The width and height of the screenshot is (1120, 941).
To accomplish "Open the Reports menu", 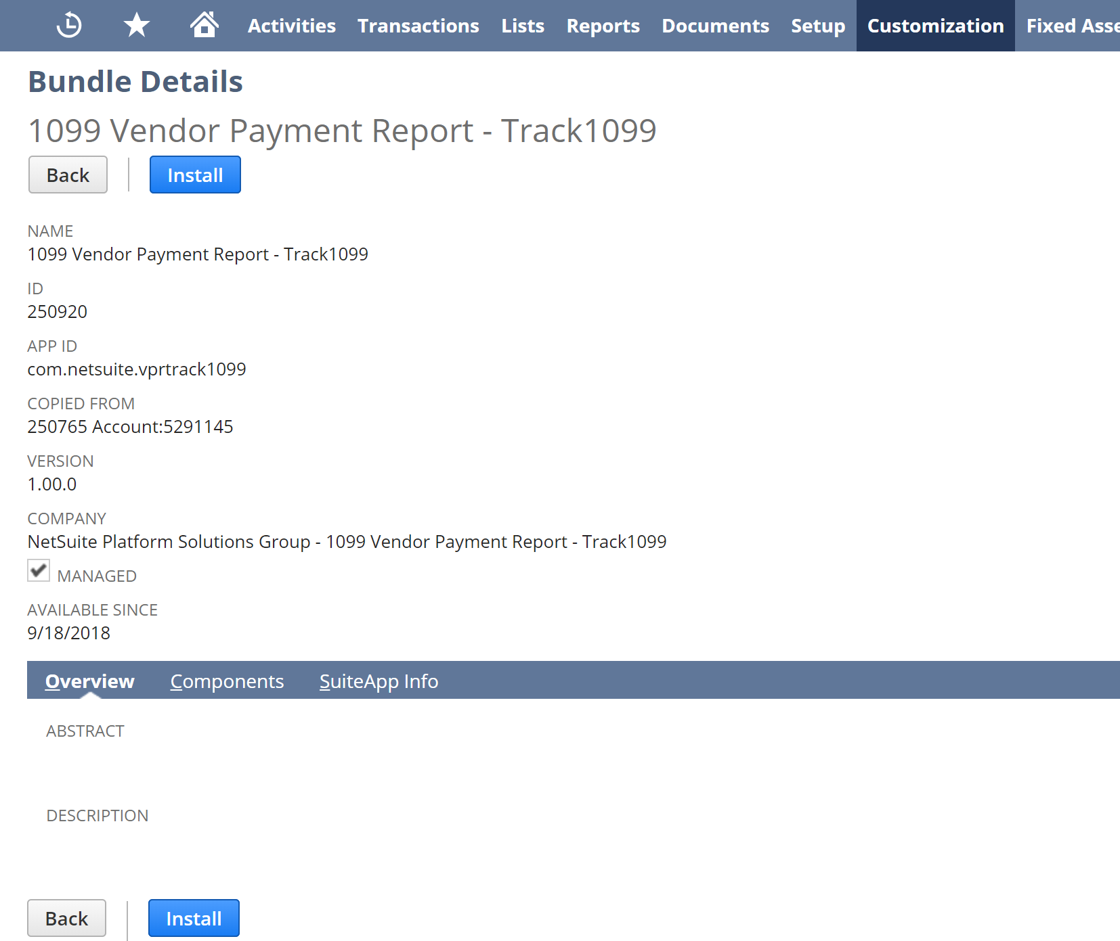I will (x=603, y=26).
